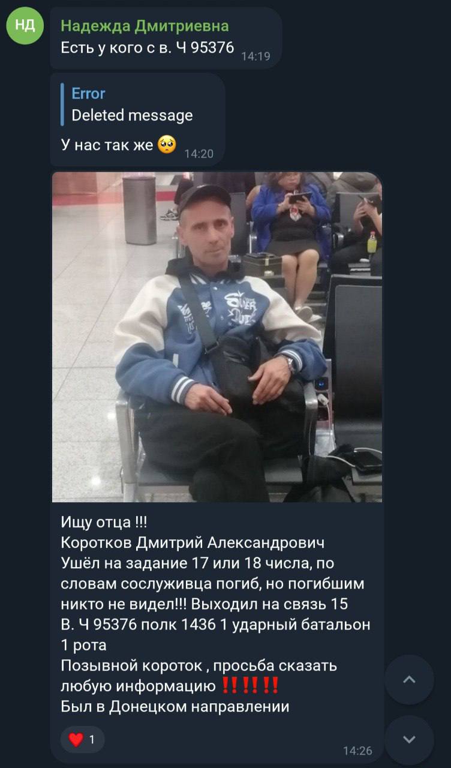This screenshot has width=451, height=768.
Task: Tap the pleading face emoji
Action: (167, 145)
